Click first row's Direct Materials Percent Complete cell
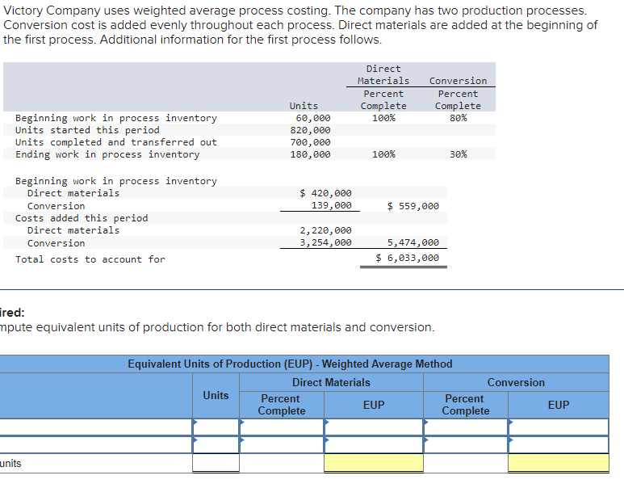 [282, 427]
